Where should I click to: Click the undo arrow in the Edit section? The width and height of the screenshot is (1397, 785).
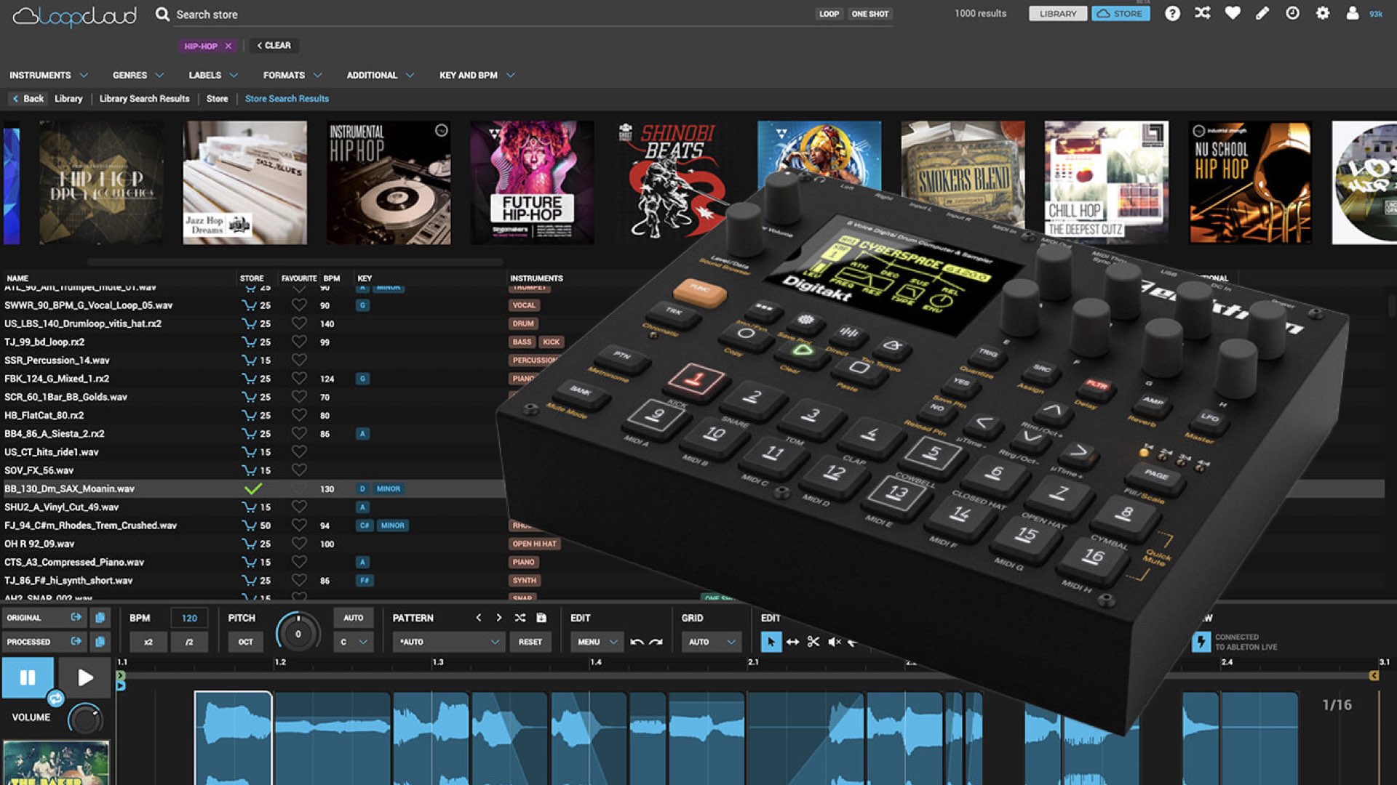point(637,642)
